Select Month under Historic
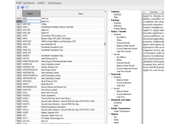The image size is (179, 124). tap(116, 123)
